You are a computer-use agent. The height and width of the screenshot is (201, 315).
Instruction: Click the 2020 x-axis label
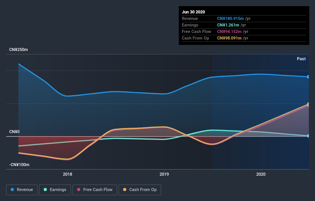point(261,174)
